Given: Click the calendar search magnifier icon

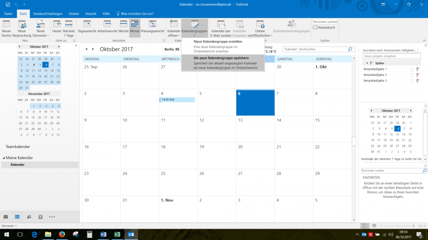Looking at the screenshot, I should pos(350,49).
